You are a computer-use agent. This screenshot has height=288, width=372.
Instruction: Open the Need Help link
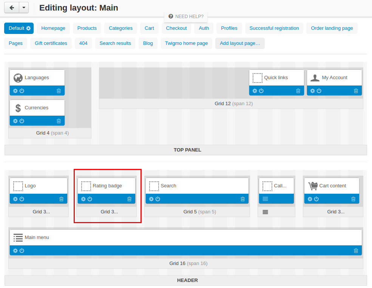tap(186, 17)
